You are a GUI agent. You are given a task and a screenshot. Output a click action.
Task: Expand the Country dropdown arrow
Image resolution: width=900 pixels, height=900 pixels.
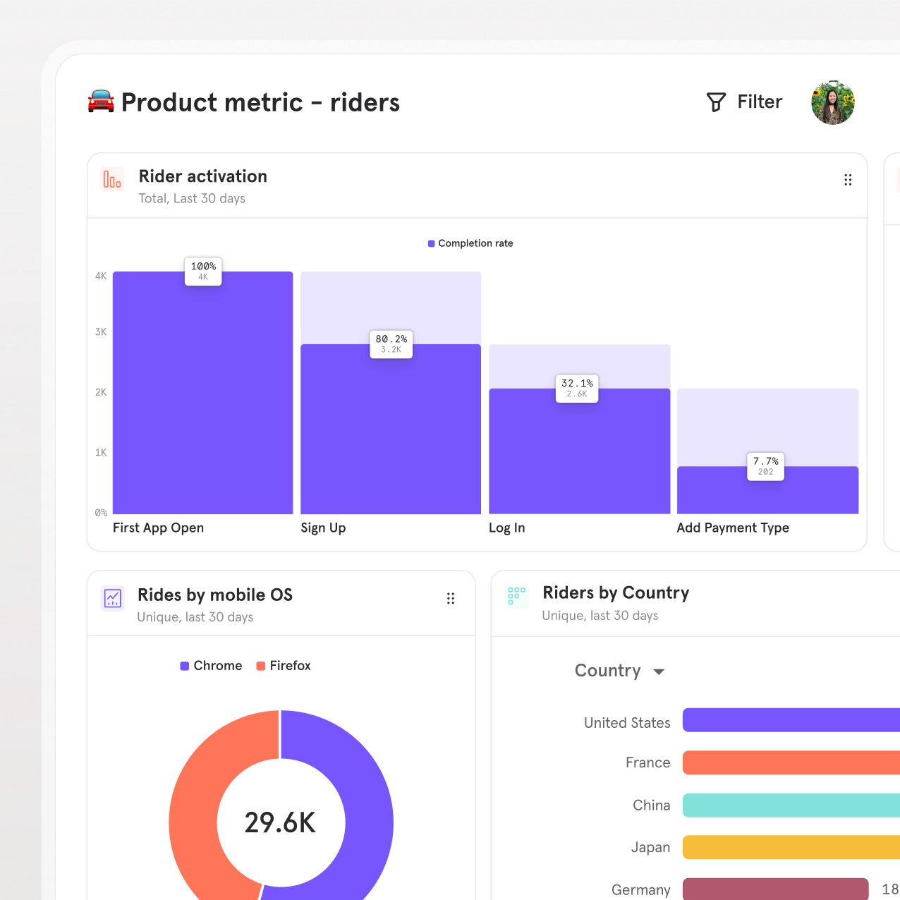(659, 671)
